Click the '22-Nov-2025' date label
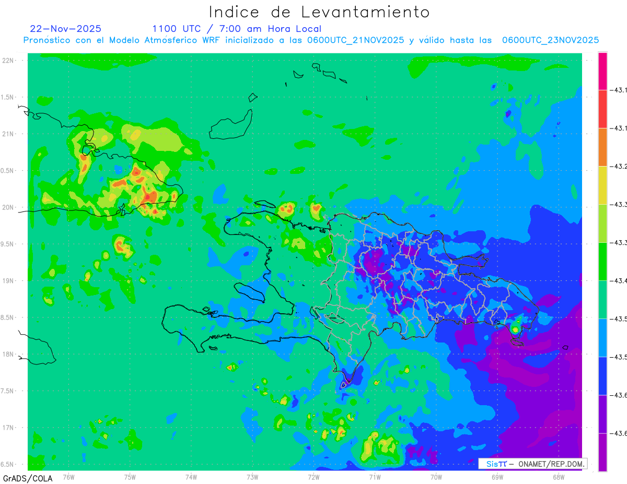Screen dimensions: 627x484 [x=66, y=29]
